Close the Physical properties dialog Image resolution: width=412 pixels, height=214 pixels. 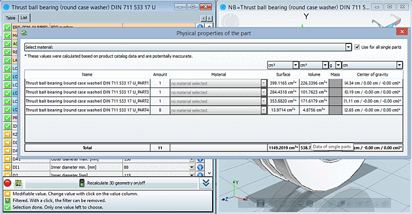coord(402,31)
